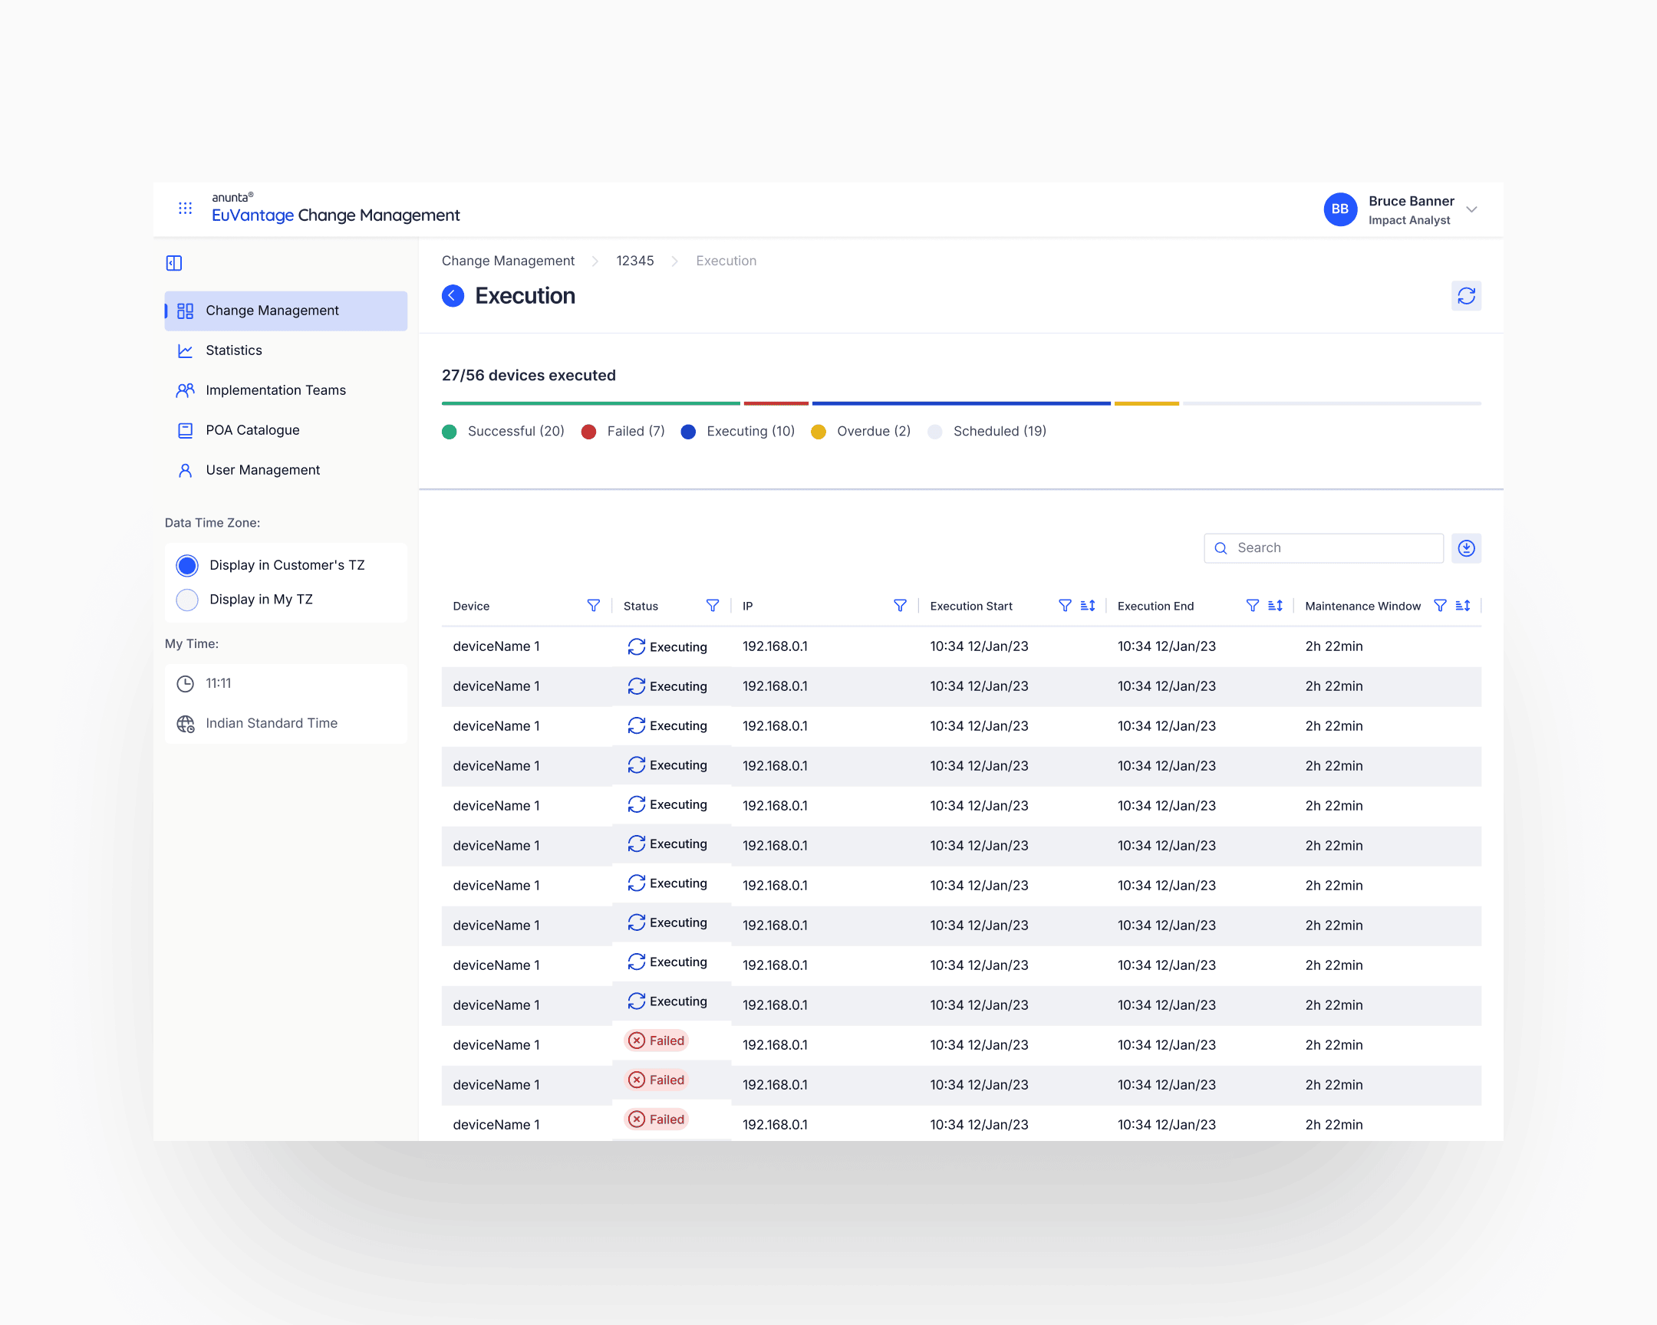
Task: Select Display in Customer's TZ radio button
Action: pos(186,564)
